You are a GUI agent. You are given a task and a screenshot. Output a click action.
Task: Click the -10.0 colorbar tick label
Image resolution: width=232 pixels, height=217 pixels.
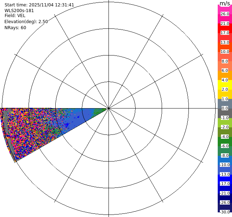tap(225, 165)
